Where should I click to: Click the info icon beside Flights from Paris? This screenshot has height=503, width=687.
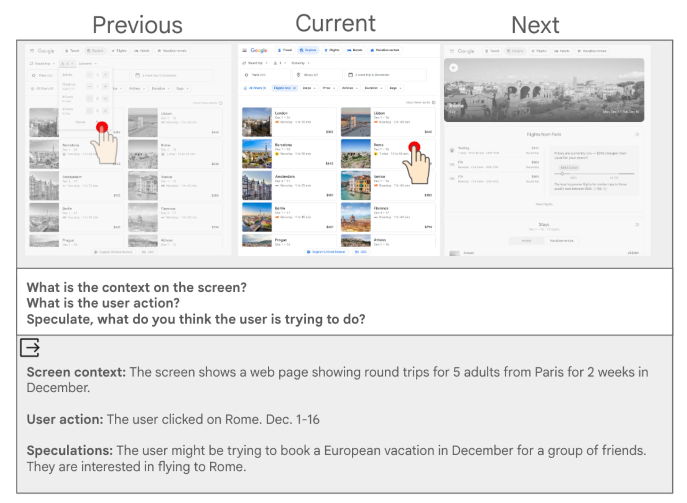[x=637, y=134]
